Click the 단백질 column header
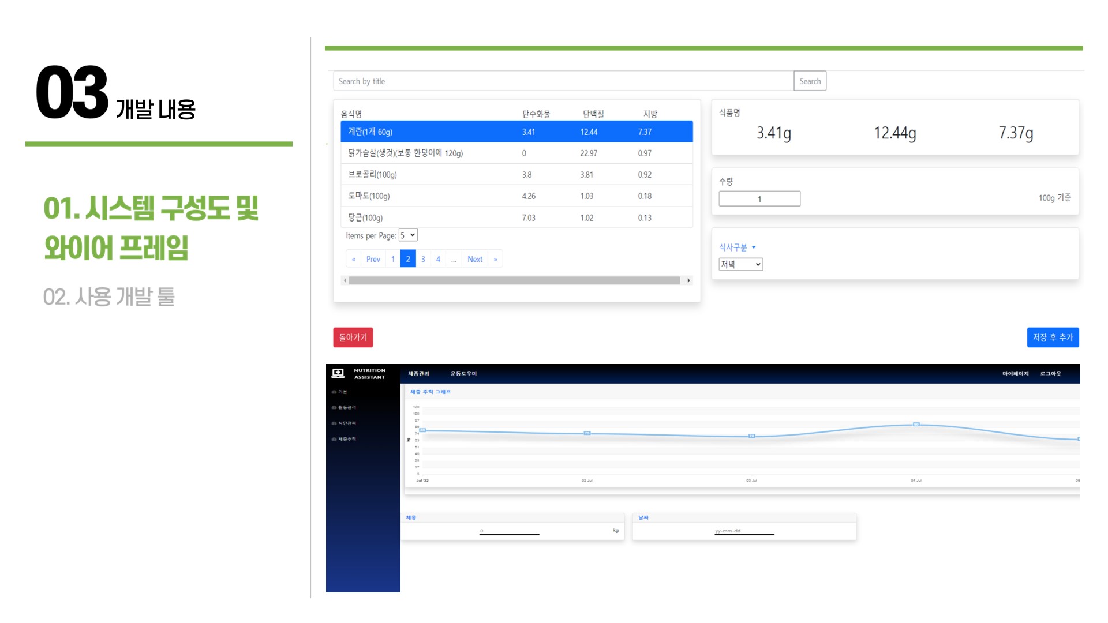This screenshot has width=1108, height=623. [x=593, y=114]
